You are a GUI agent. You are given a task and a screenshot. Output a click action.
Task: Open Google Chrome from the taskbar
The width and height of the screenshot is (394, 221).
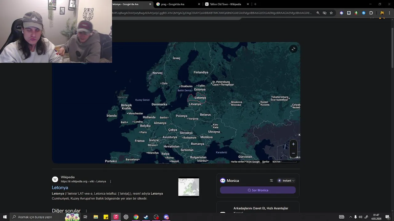click(136, 217)
